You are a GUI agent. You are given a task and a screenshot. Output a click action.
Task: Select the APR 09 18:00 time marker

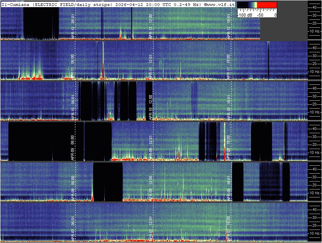[x=228, y=148]
